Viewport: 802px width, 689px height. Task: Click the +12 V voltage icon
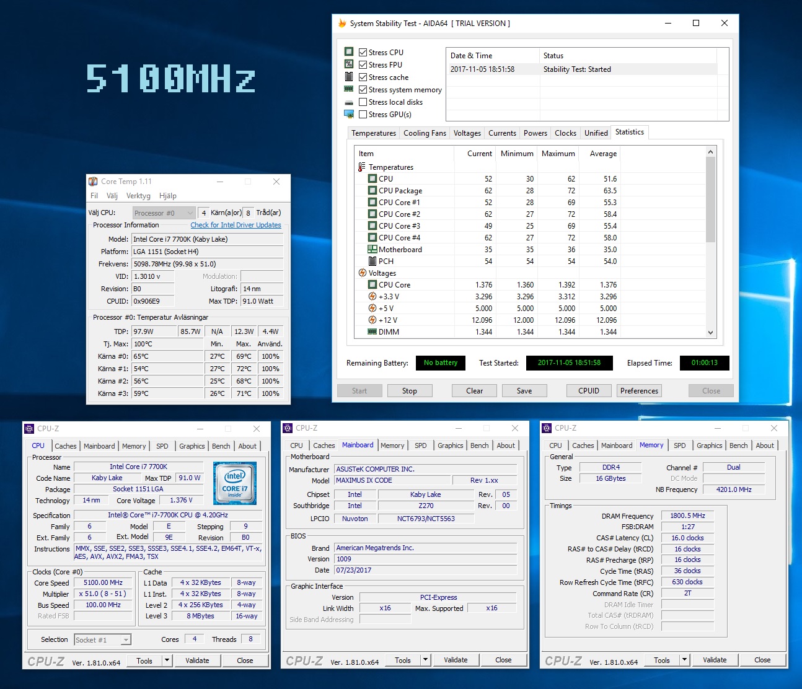click(372, 320)
